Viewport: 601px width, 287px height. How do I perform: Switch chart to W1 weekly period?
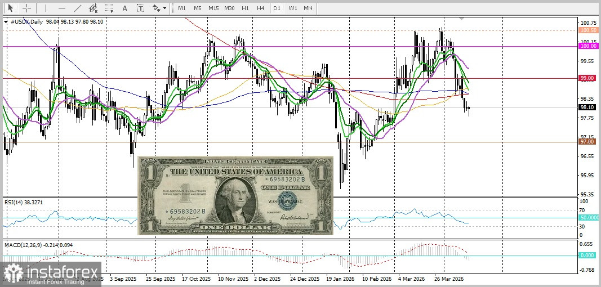pos(292,8)
